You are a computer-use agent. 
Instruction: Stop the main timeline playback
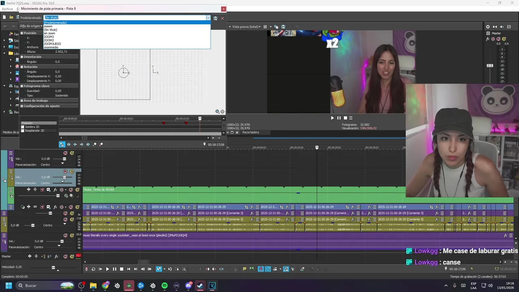click(x=121, y=269)
